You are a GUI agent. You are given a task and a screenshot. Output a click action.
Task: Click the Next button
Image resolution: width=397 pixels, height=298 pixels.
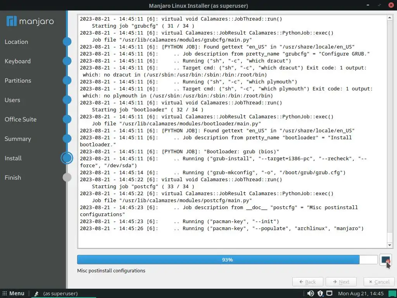(341, 282)
